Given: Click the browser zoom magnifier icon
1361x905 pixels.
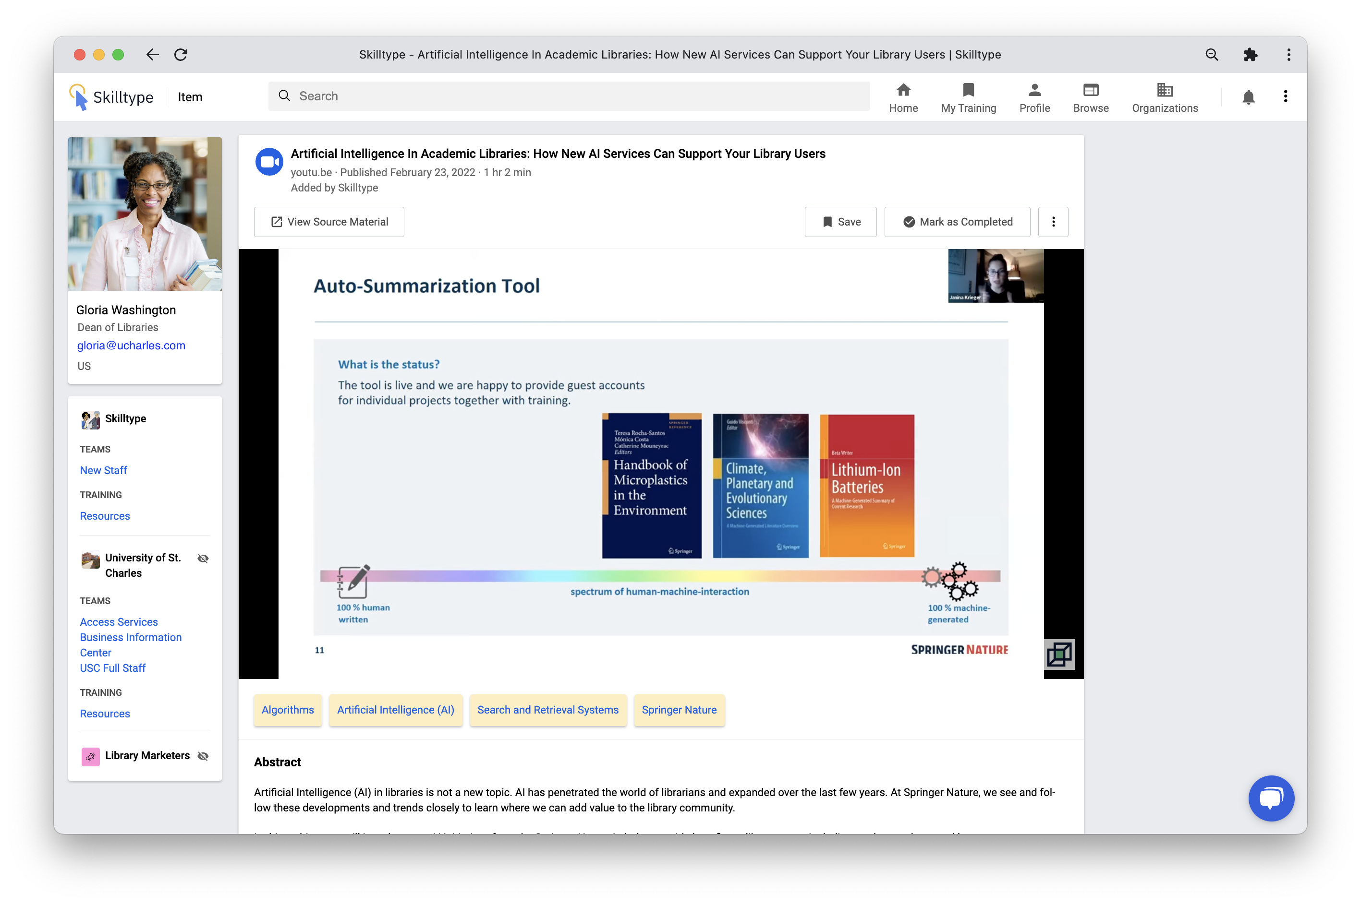Looking at the screenshot, I should (x=1211, y=55).
